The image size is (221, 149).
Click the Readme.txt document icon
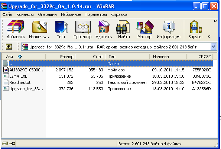click(6, 82)
